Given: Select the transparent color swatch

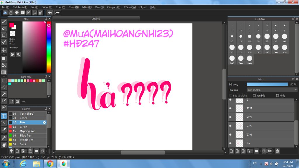Looking at the screenshot, I should pos(13,34).
